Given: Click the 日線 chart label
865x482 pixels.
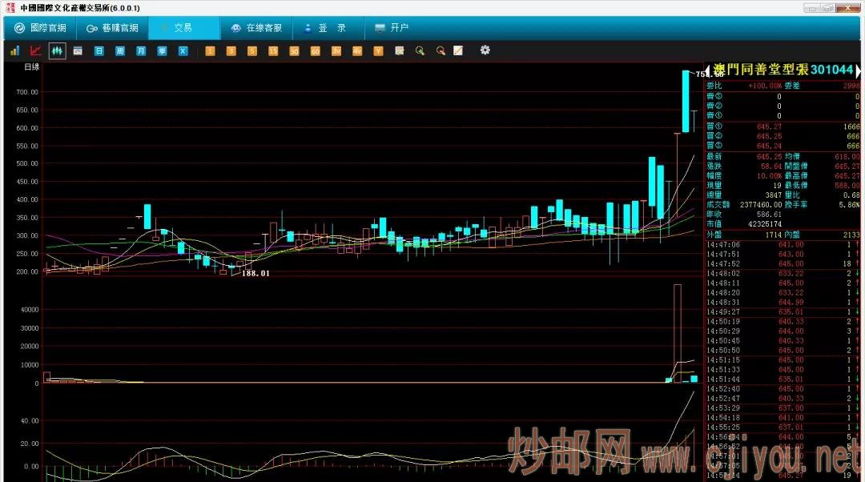Looking at the screenshot, I should point(32,67).
